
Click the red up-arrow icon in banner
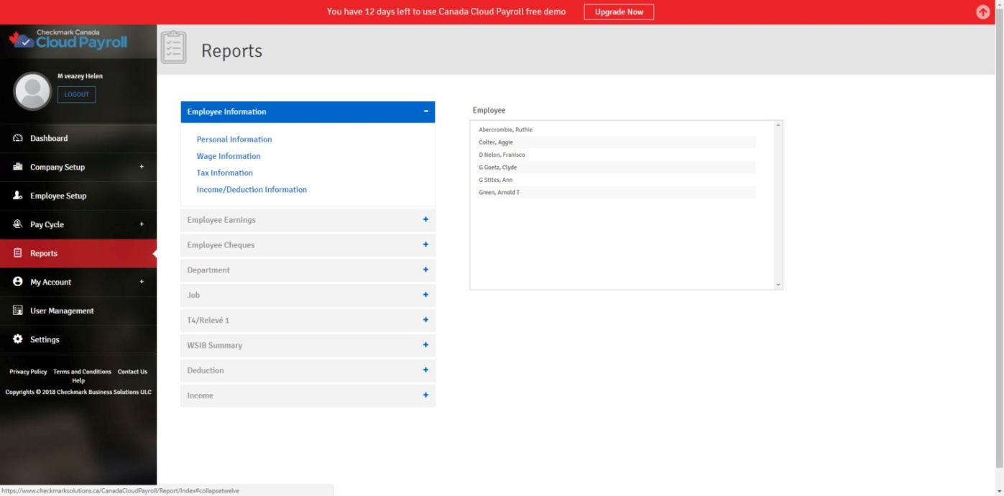pos(982,12)
